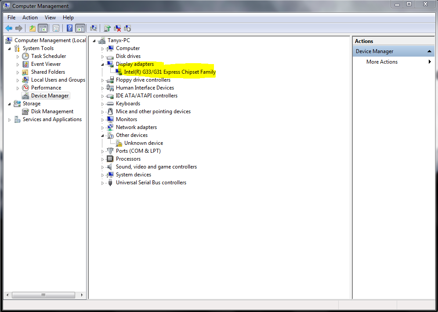The height and width of the screenshot is (312, 438).
Task: Select the Monitors category
Action: (127, 119)
